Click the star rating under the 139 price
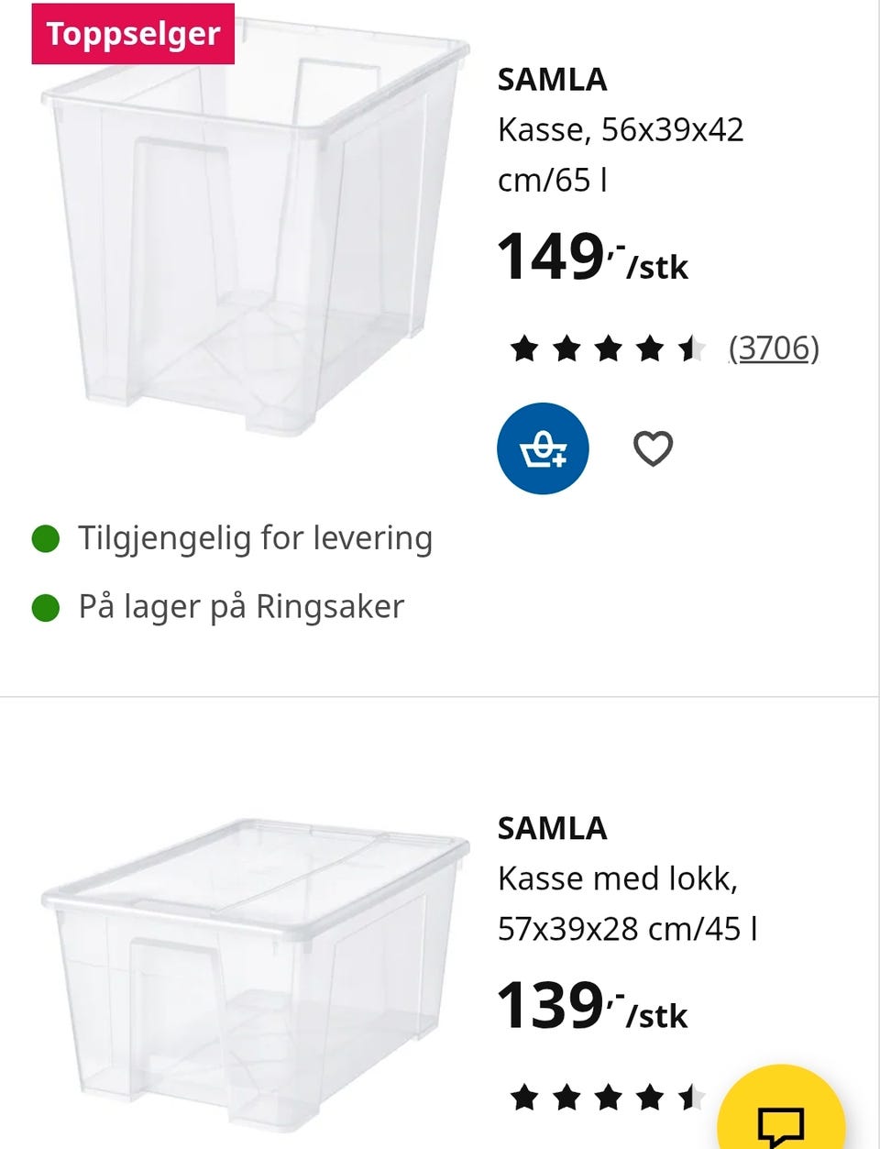The image size is (880, 1149). (608, 1097)
